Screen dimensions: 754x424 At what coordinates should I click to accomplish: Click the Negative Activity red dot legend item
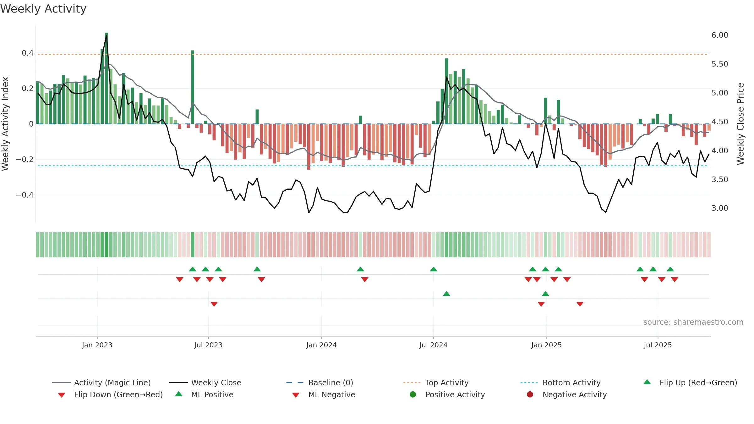click(x=567, y=394)
